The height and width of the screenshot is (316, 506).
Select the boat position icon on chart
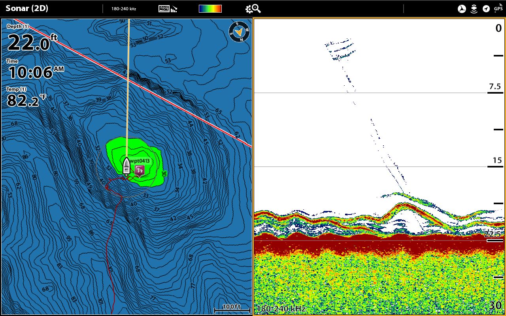click(126, 166)
